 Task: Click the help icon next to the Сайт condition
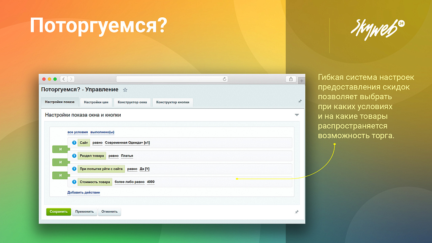click(x=73, y=143)
